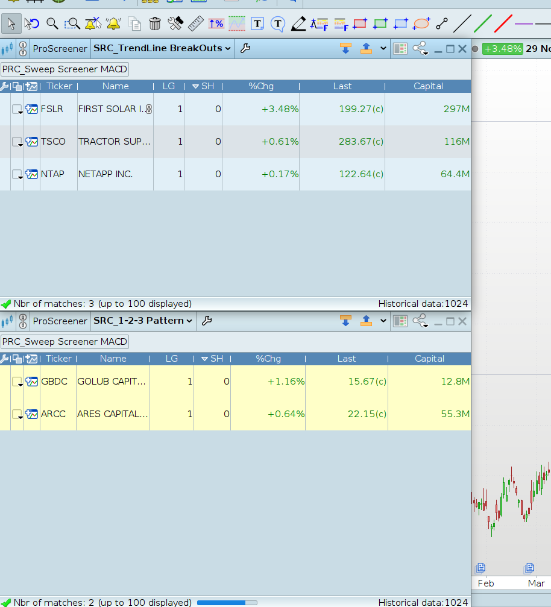Image resolution: width=551 pixels, height=607 pixels.
Task: Select the blue outlined rectangle tool
Action: pos(401,24)
